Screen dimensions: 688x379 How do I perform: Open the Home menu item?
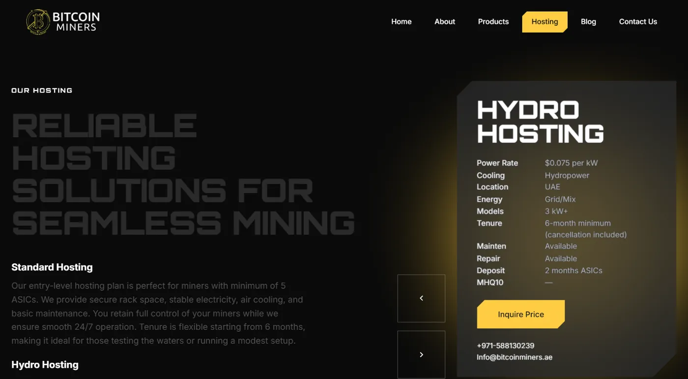(x=401, y=22)
